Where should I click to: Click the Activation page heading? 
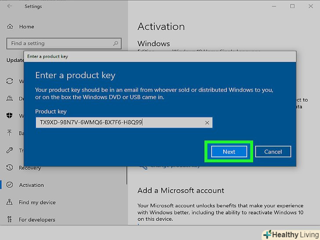tap(161, 27)
